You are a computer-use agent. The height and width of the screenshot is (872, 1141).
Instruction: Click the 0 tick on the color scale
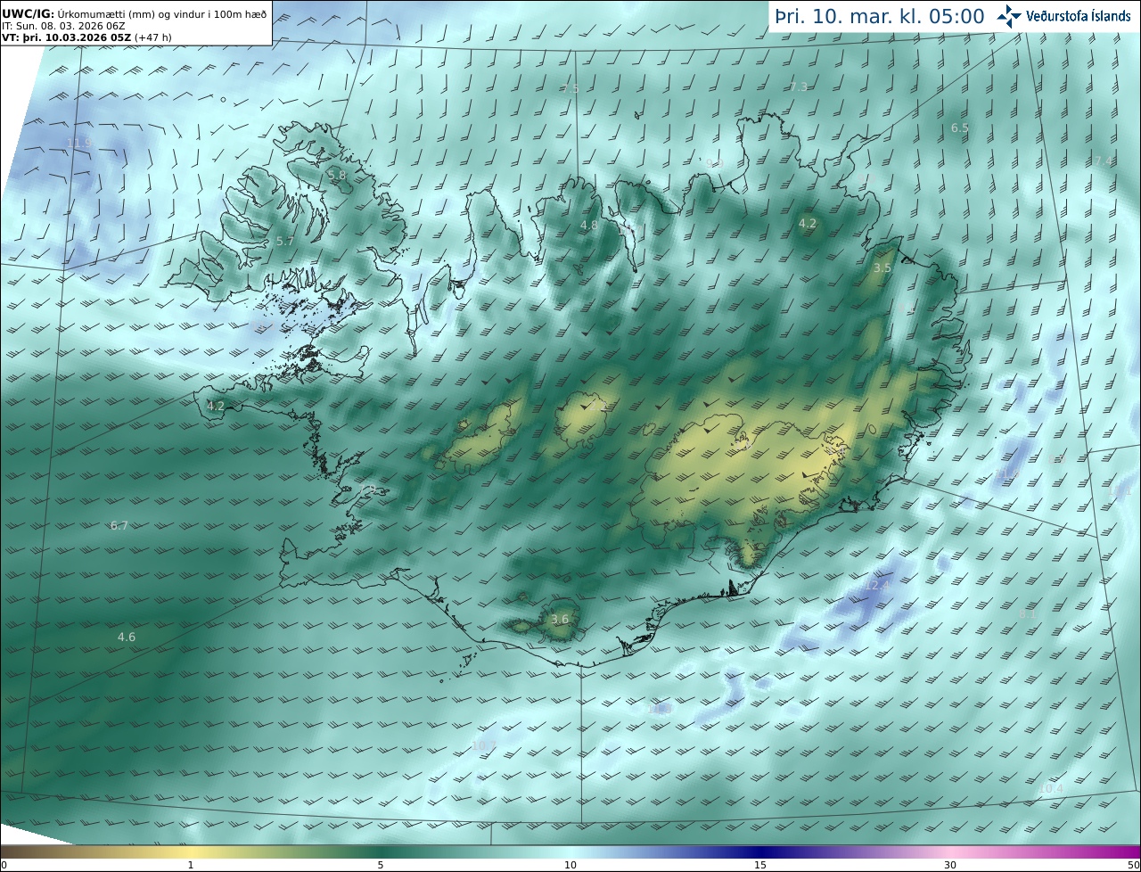coord(4,865)
